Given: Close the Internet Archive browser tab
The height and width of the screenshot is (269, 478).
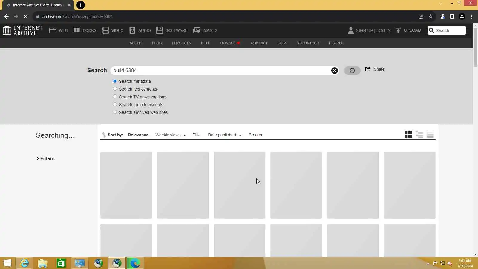Looking at the screenshot, I should [x=69, y=5].
